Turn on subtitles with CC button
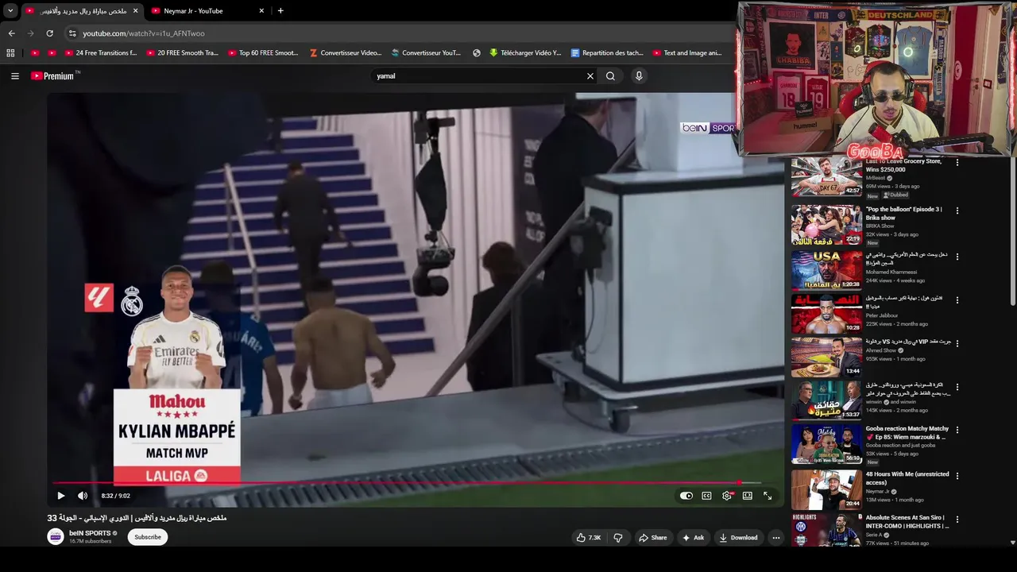The width and height of the screenshot is (1017, 572). click(x=706, y=496)
